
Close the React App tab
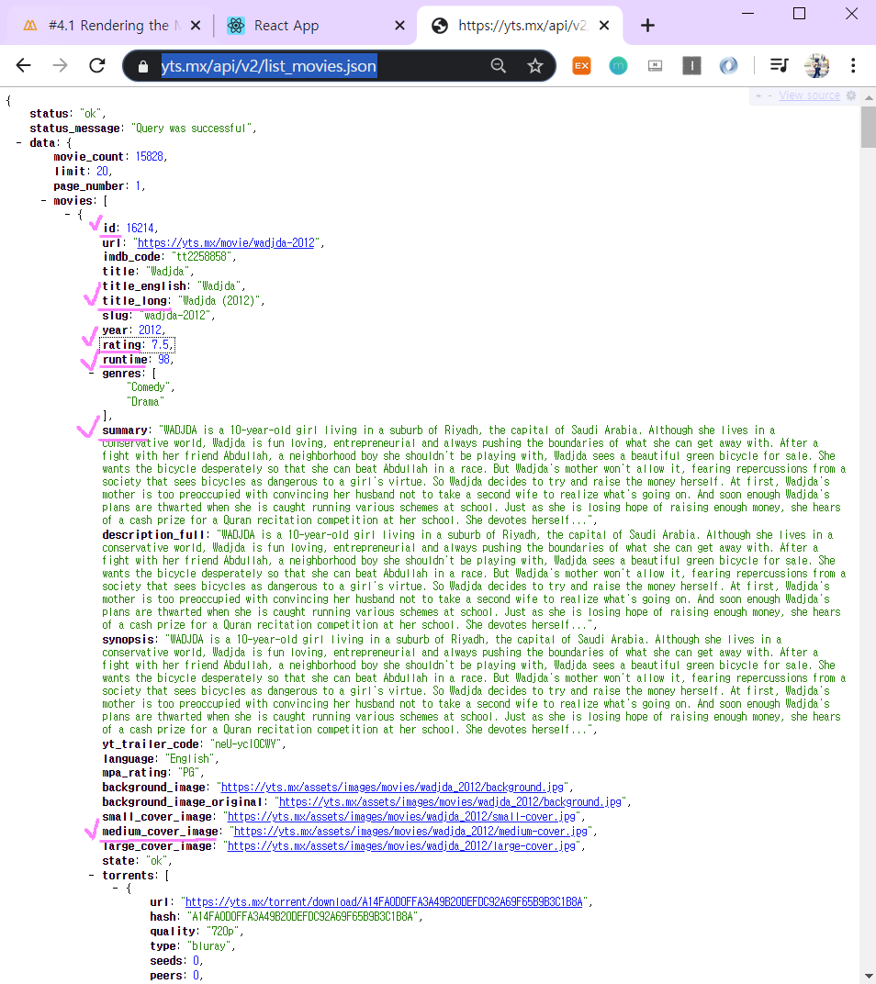pyautogui.click(x=399, y=26)
